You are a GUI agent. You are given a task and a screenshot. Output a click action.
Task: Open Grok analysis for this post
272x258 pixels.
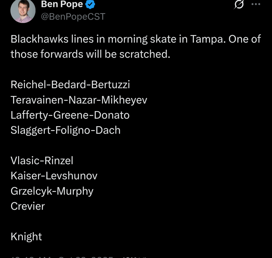pyautogui.click(x=238, y=4)
